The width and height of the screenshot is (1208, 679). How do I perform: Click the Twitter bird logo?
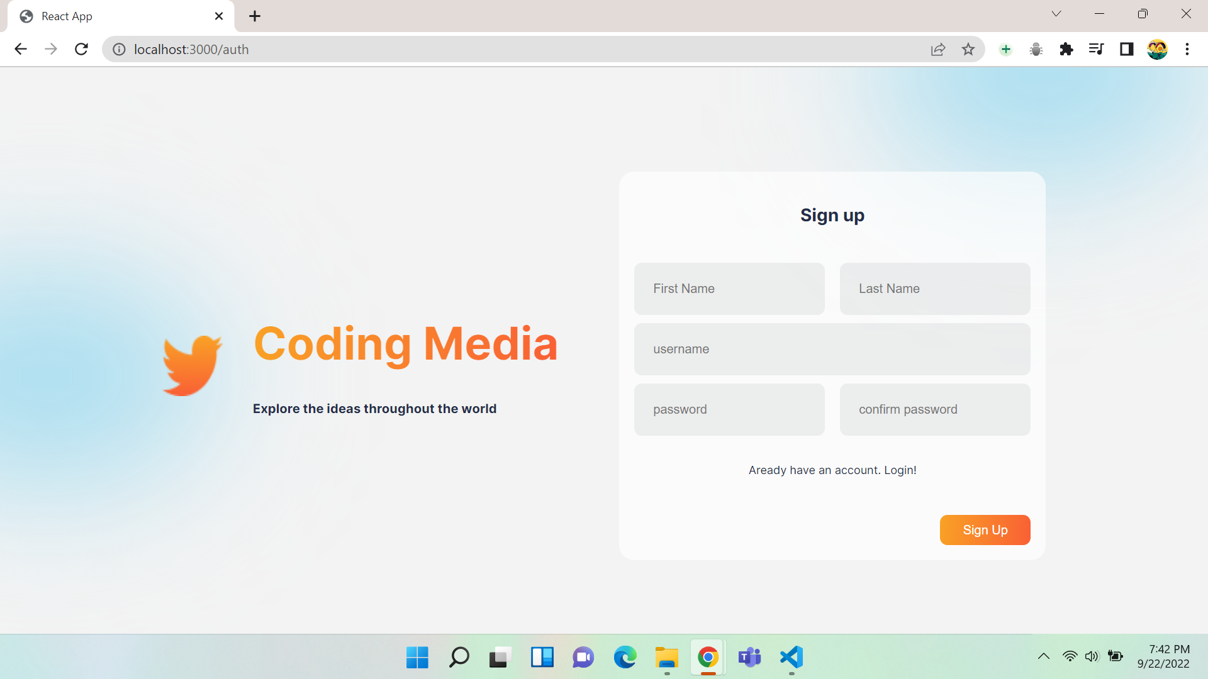[192, 363]
